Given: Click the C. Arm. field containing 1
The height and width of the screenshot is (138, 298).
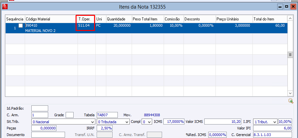Looking at the screenshot, I should [x=40, y=115].
